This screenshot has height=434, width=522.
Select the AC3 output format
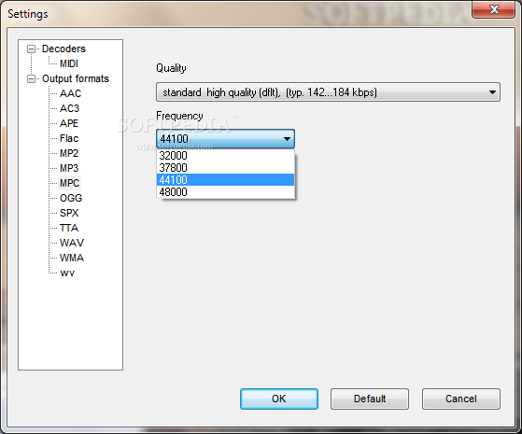[70, 108]
